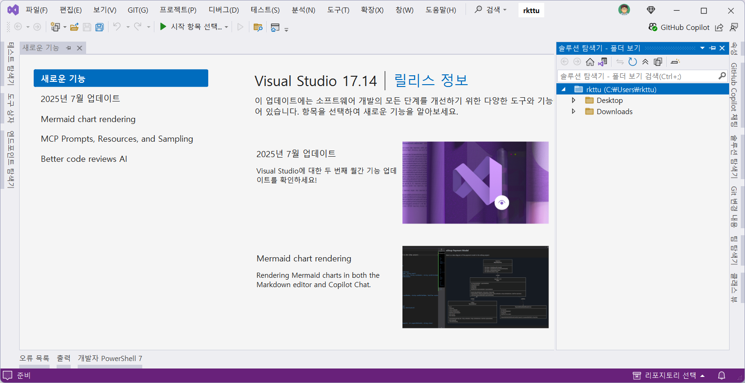Open the Solution Explorer window position dropdown

pyautogui.click(x=702, y=48)
